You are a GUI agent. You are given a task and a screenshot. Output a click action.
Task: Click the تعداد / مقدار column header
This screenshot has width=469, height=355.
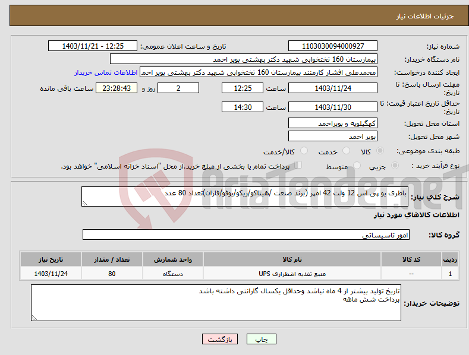(112, 259)
